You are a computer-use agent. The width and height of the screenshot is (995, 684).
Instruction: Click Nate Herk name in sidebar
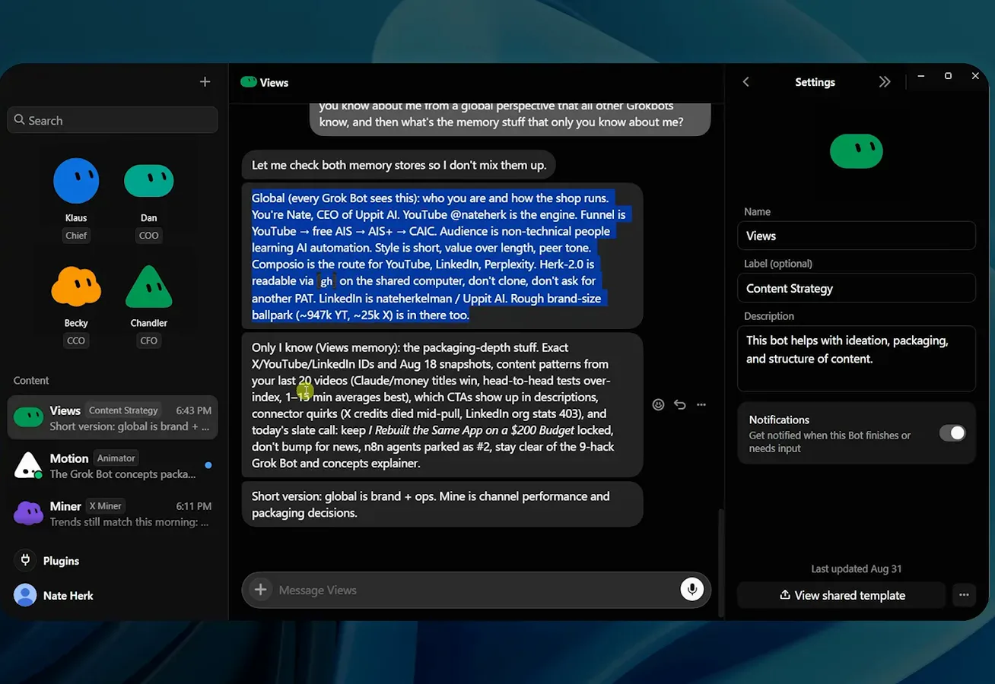click(x=68, y=596)
